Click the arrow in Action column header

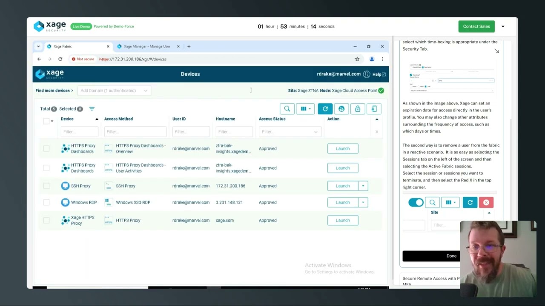[x=377, y=119]
